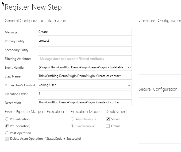Screen dimensions: 181x152
Task: Select the Synchronous execution mode
Action: pyautogui.click(x=72, y=126)
